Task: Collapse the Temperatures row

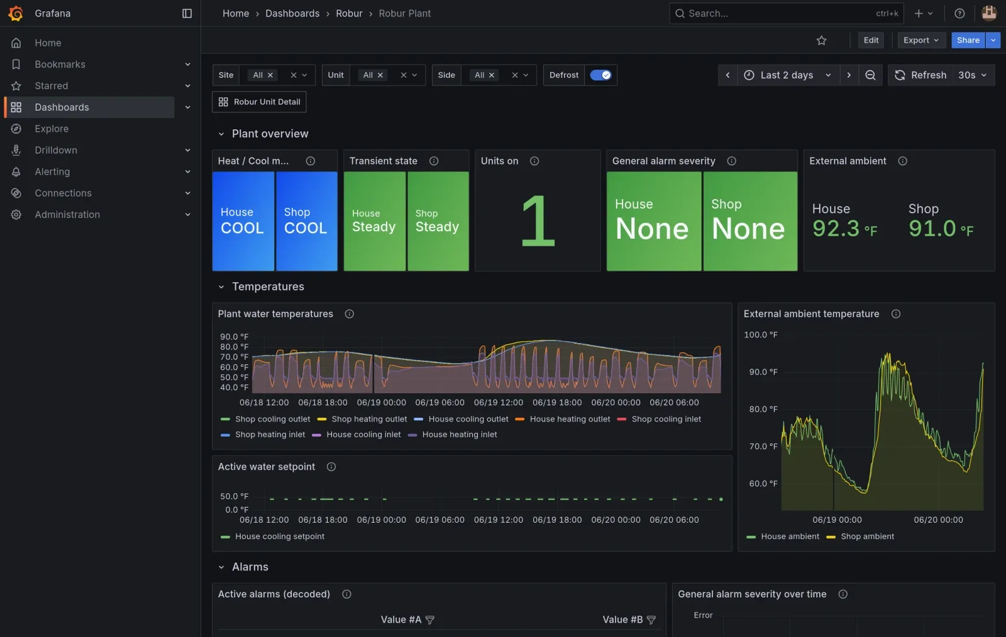Action: click(x=221, y=286)
